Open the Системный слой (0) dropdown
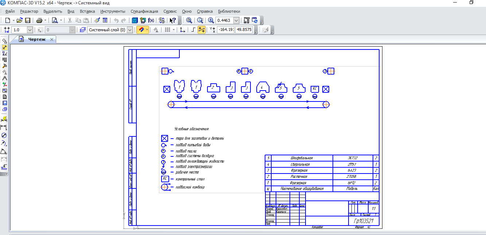Screen dimensions: 486x235 (x=130, y=30)
